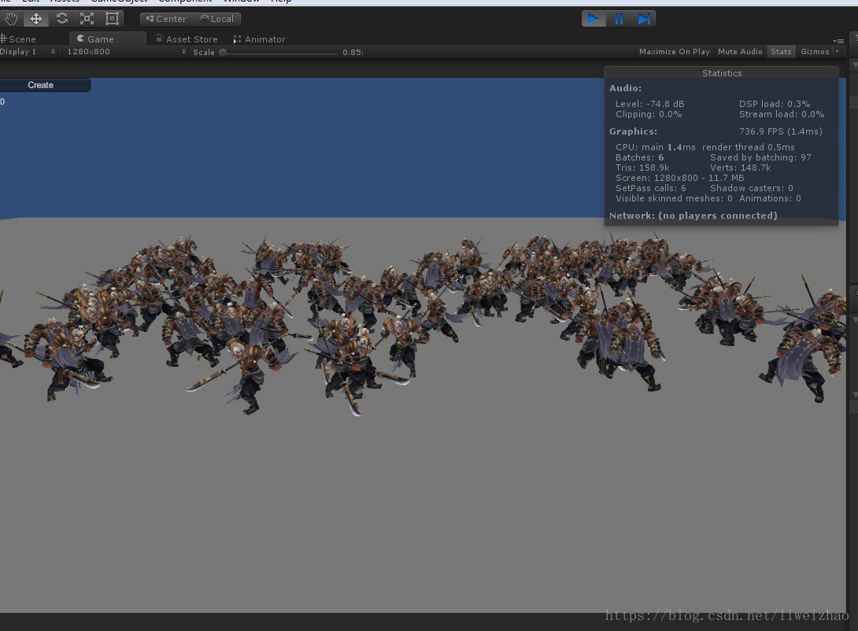The width and height of the screenshot is (858, 631).
Task: Toggle Gizmos button
Action: [x=815, y=52]
